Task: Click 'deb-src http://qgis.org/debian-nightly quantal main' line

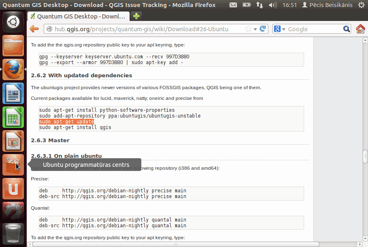Action: pos(113,226)
